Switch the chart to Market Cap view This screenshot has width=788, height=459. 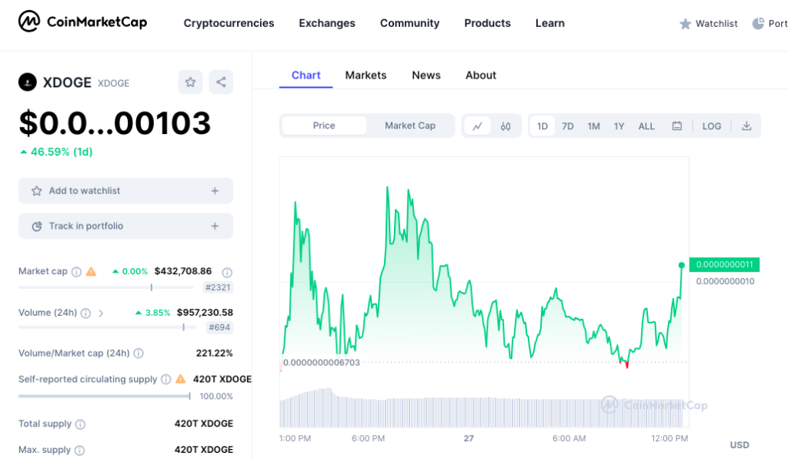410,126
